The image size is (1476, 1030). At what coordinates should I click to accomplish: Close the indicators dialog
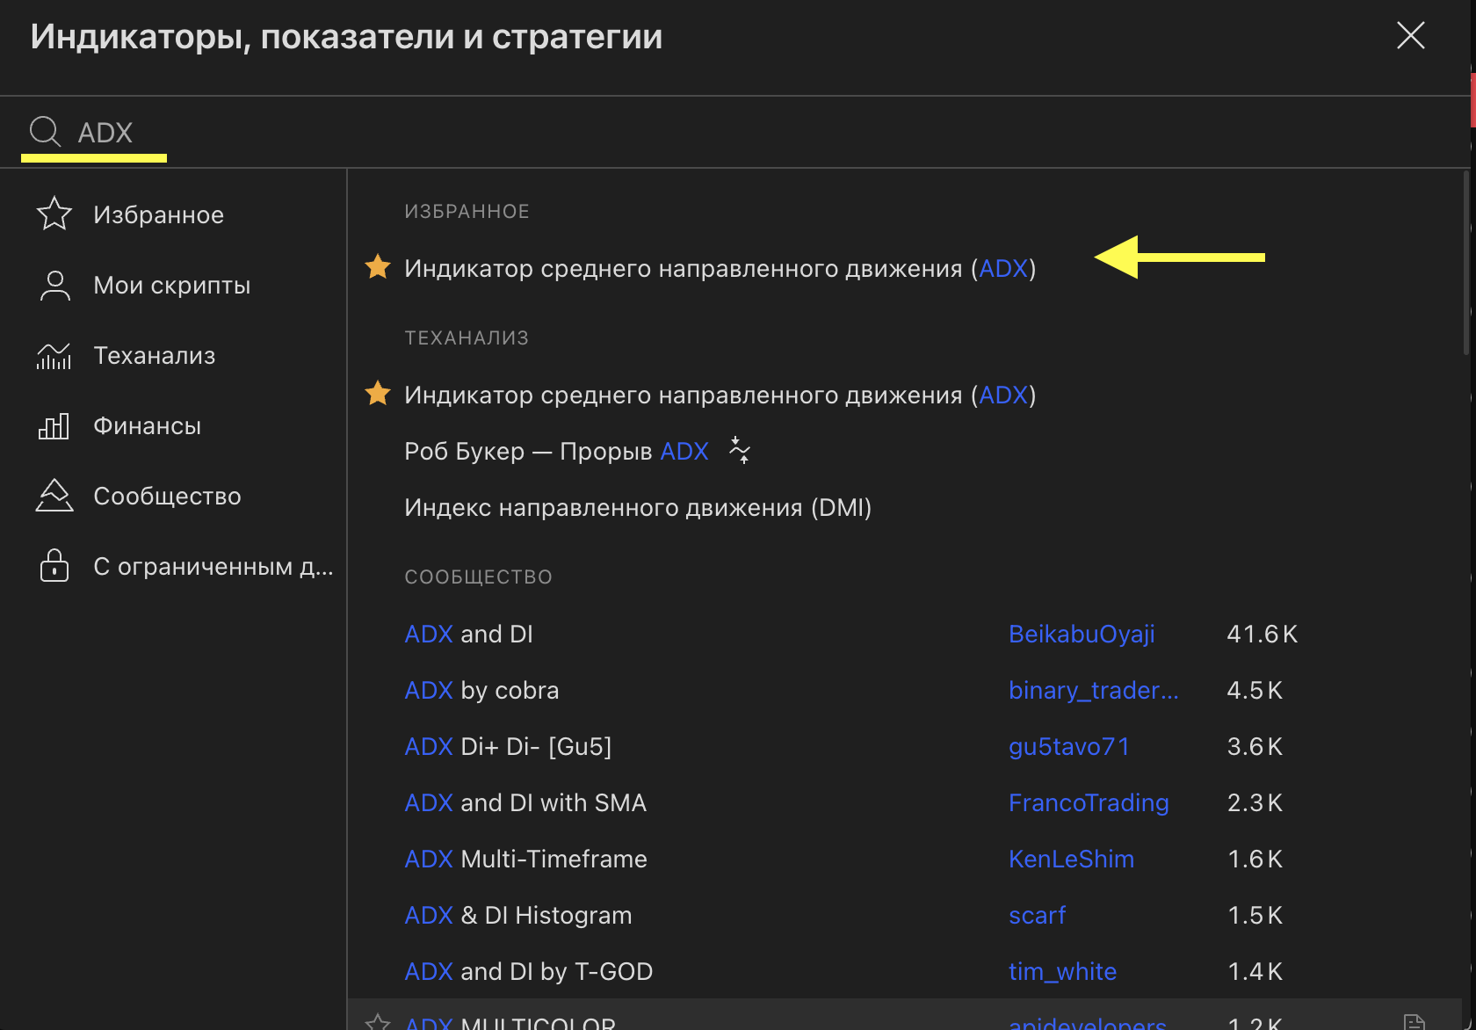pos(1410,36)
